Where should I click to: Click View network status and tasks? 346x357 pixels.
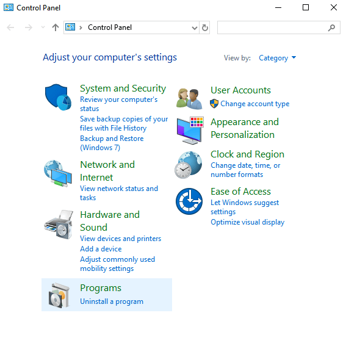click(x=119, y=193)
